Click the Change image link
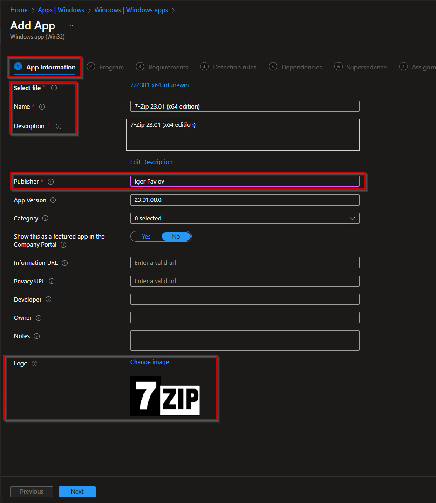The width and height of the screenshot is (436, 503). click(x=150, y=362)
